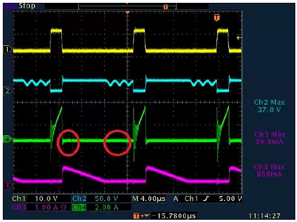Select the Ch4 2.00 A scale readout
Viewport: 297px width, 222px height.
click(x=95, y=207)
